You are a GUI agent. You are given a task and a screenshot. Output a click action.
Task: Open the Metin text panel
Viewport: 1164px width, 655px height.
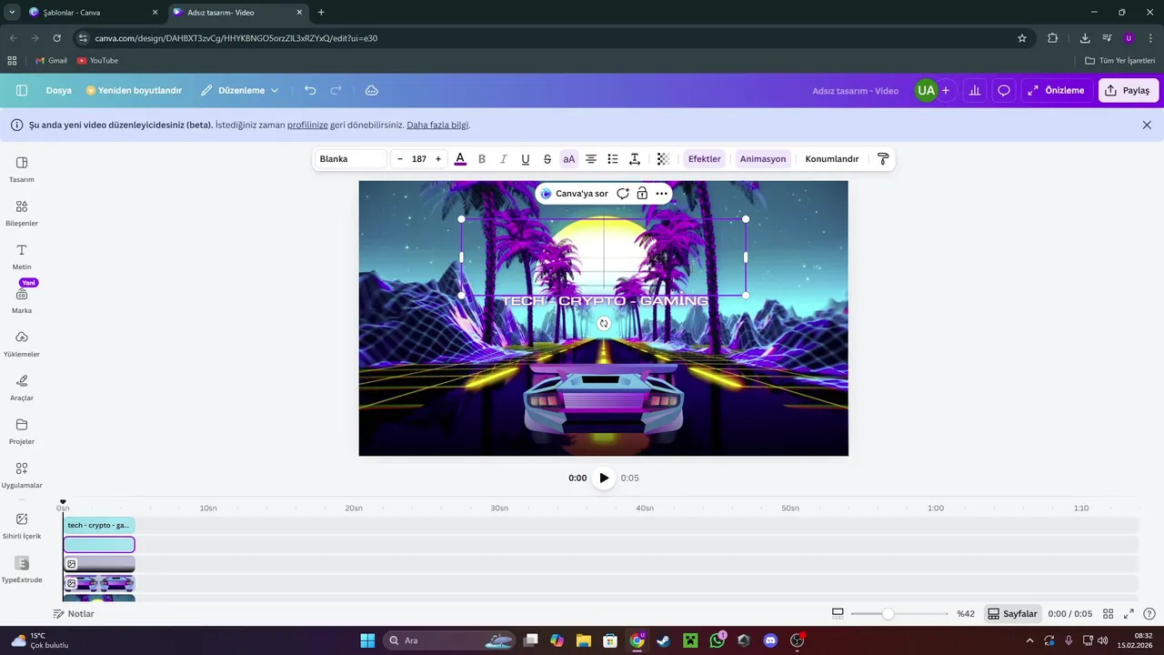click(x=22, y=257)
